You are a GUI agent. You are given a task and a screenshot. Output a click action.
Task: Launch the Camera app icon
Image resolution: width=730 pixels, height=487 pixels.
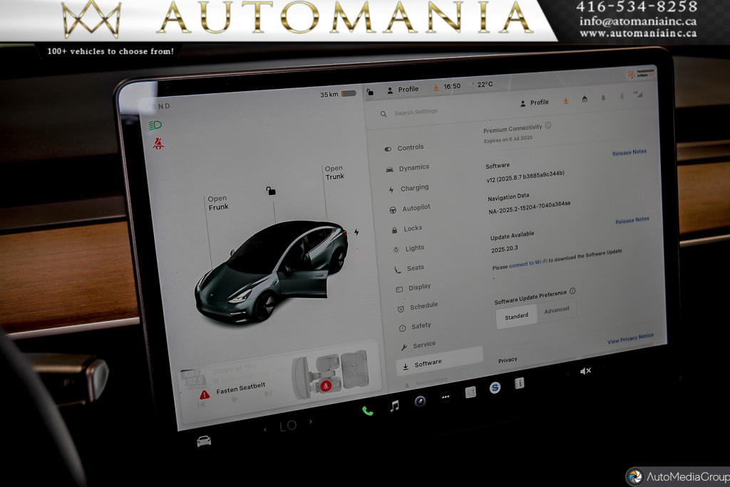tap(420, 402)
